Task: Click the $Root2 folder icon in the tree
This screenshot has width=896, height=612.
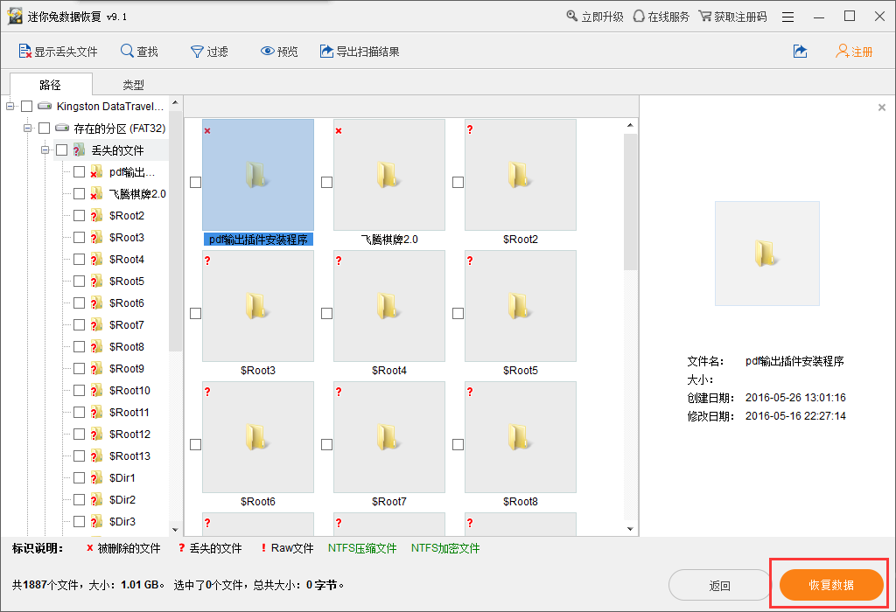Action: click(96, 216)
